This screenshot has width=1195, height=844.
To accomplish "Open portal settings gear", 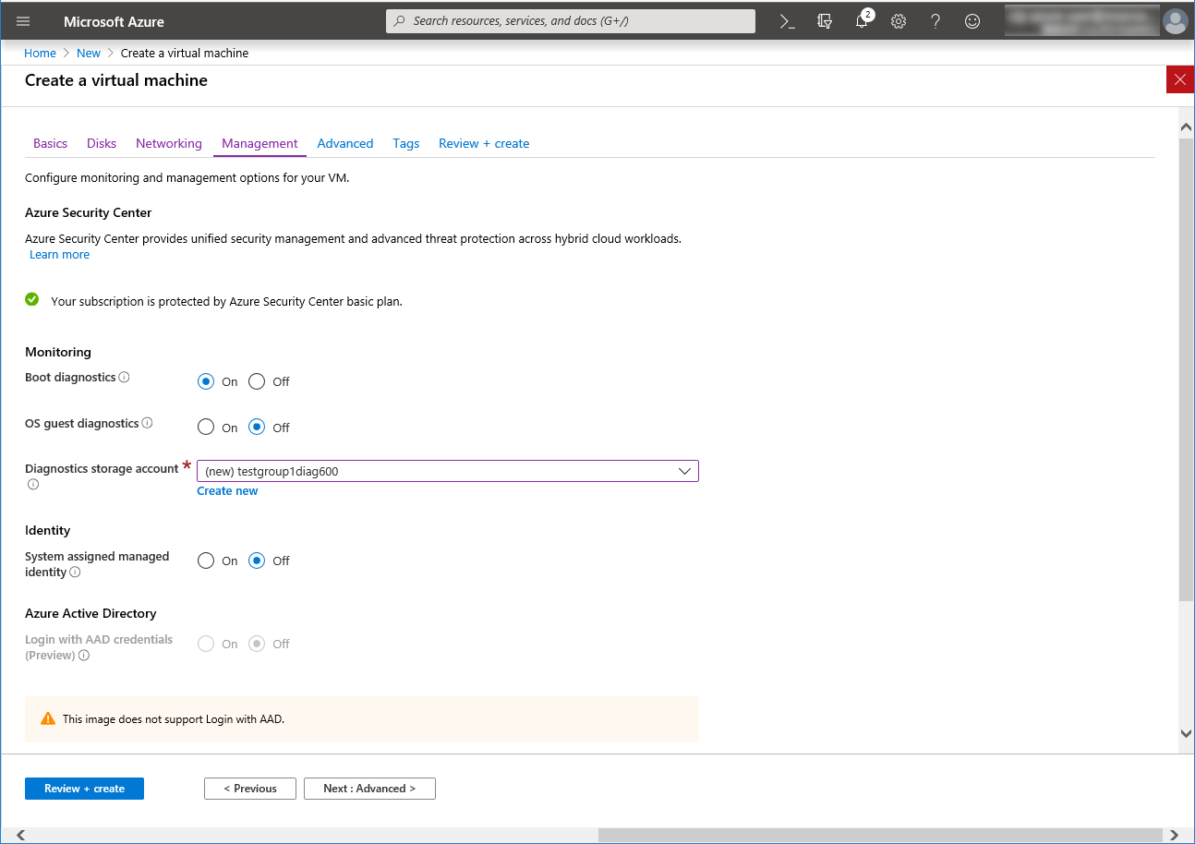I will [x=899, y=21].
